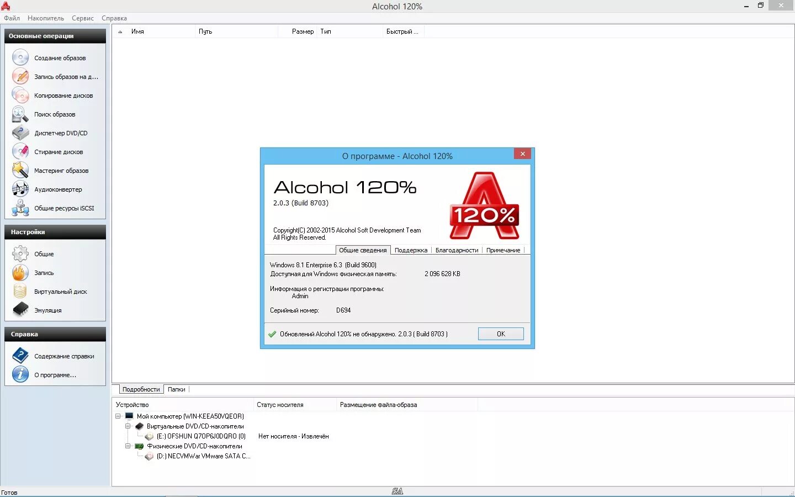Image resolution: width=795 pixels, height=497 pixels.
Task: Switch to the Поддержка tab
Action: point(411,250)
